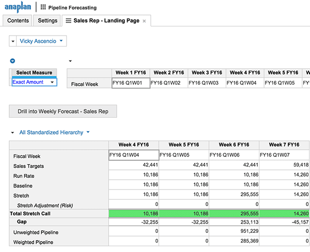Click the blue circular collapse icon
This screenshot has height=252, width=310.
click(x=12, y=61)
